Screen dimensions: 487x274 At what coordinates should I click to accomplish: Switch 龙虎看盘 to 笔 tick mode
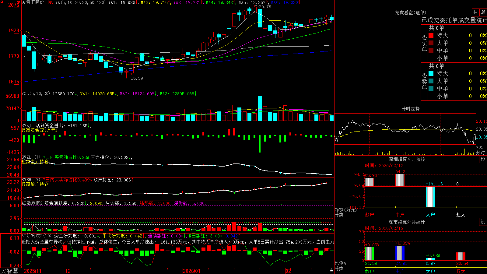pos(483,12)
